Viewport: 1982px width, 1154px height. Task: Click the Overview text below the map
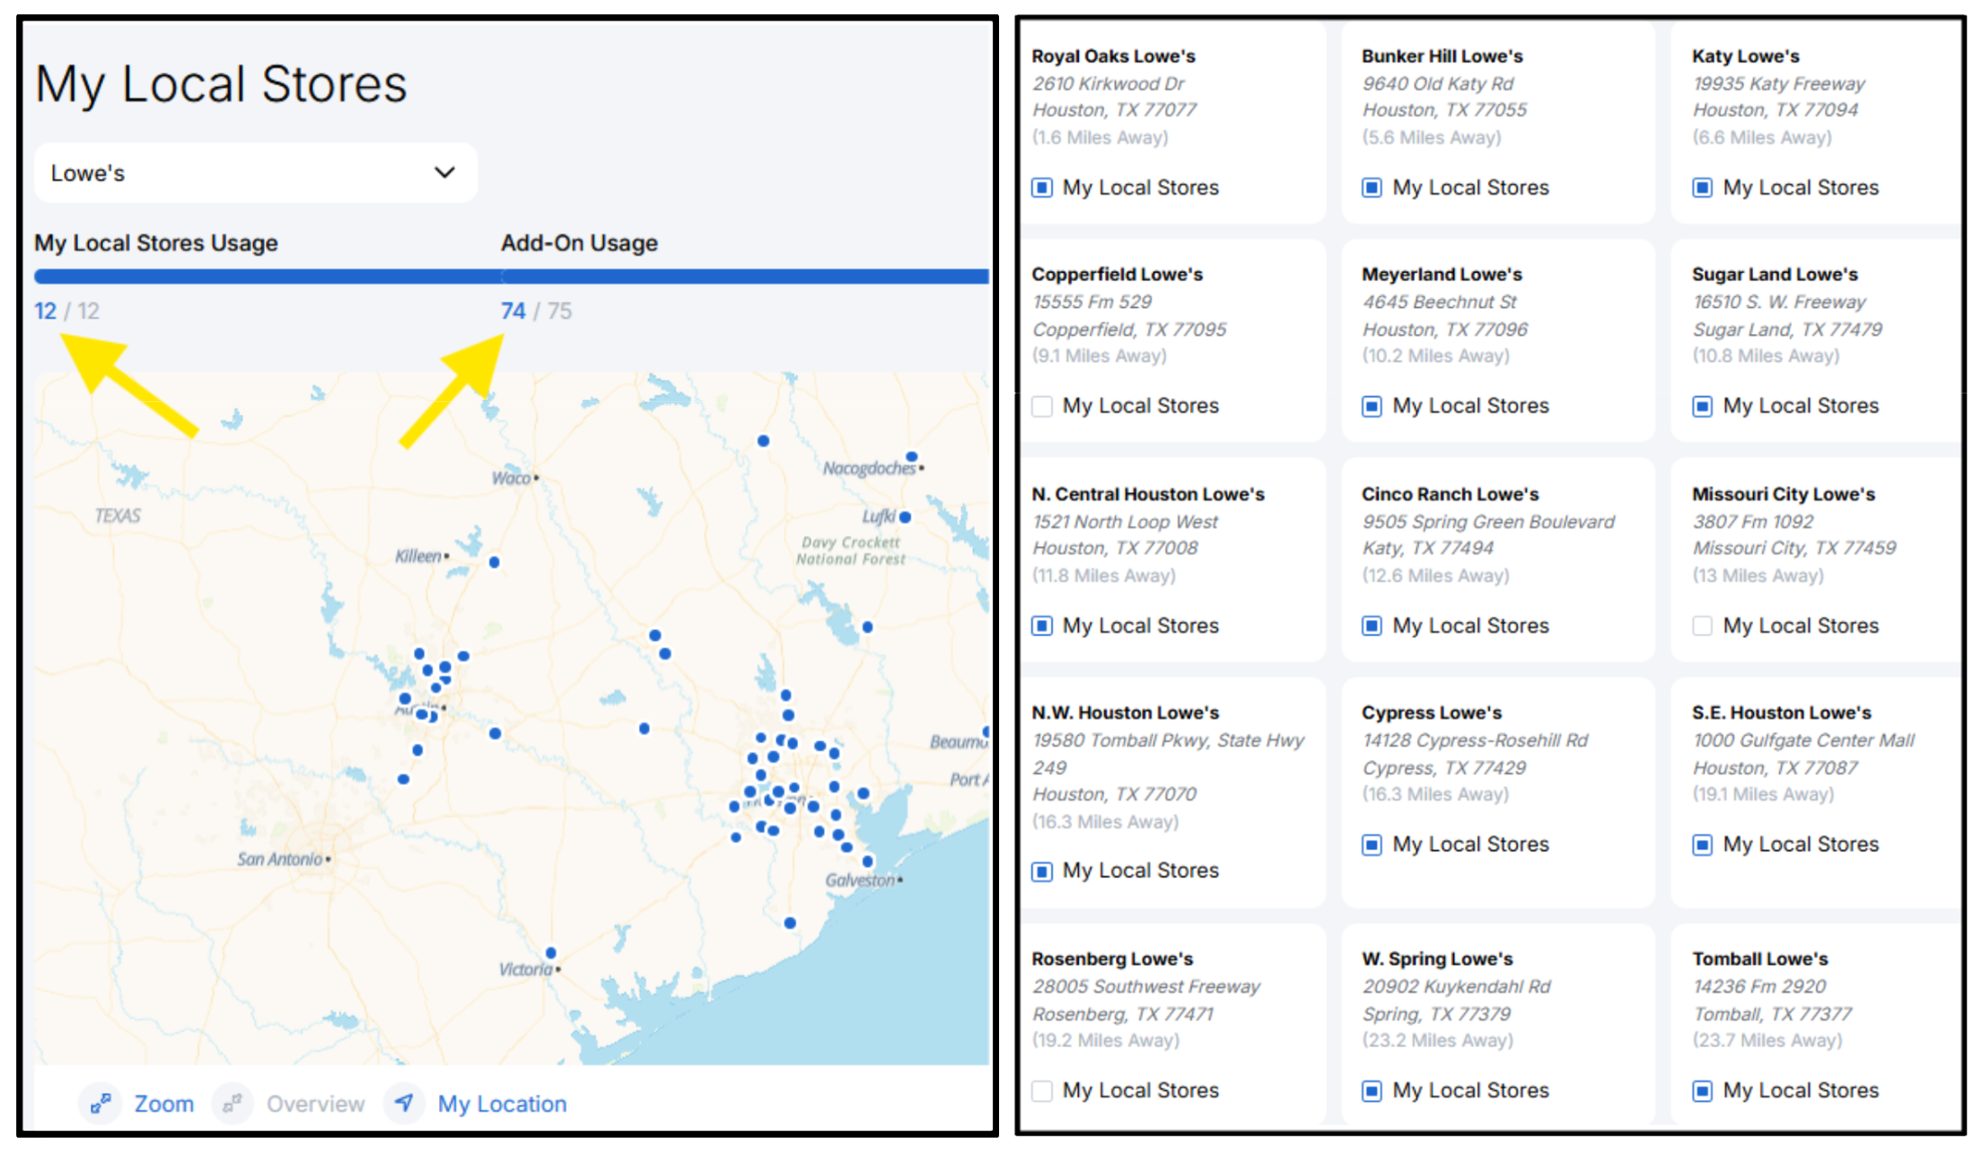point(315,1103)
